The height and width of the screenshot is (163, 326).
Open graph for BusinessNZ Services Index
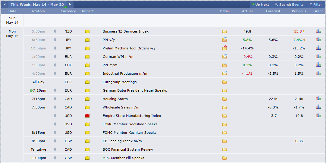(x=318, y=31)
